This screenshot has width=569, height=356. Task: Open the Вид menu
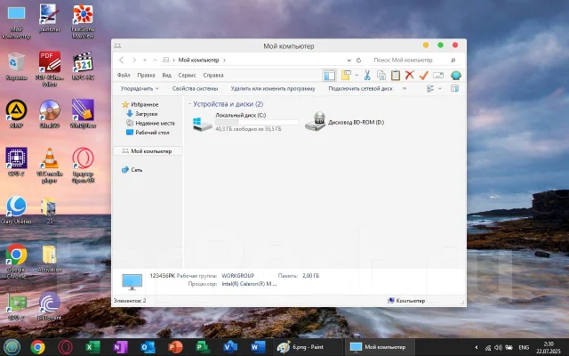[166, 75]
